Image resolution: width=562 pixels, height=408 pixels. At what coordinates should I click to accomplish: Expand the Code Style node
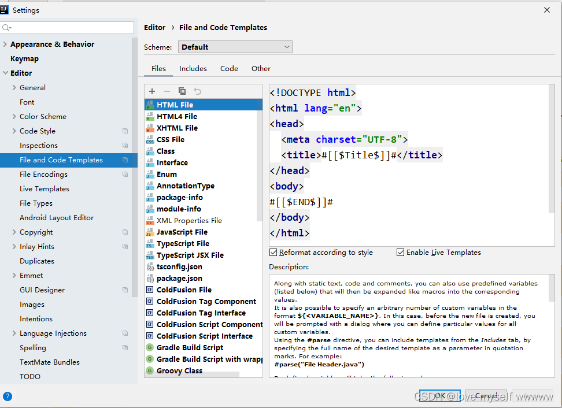[x=14, y=131]
